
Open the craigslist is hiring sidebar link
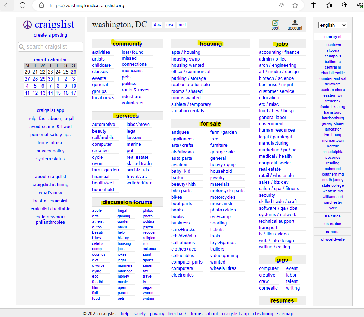click(x=50, y=185)
